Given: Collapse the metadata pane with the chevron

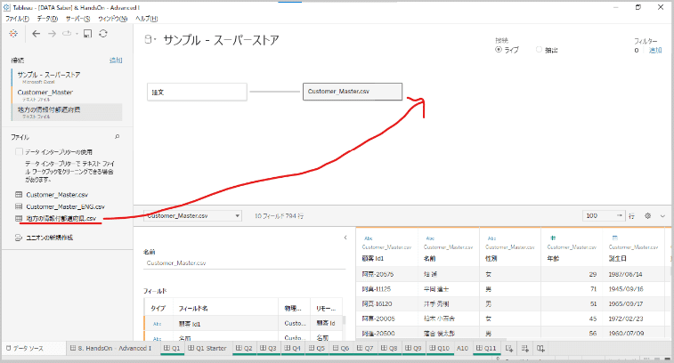Looking at the screenshot, I should [x=345, y=238].
